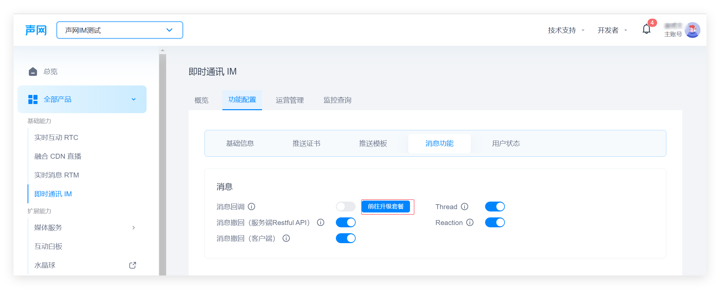The image size is (720, 289).
Task: Open the notification bell
Action: (x=647, y=29)
